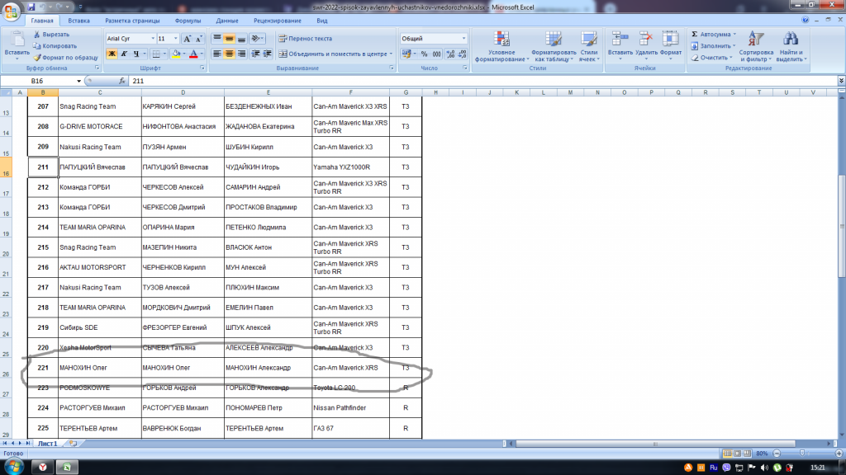Click Объединить и поместить в центре button
The image size is (846, 475).
(333, 54)
